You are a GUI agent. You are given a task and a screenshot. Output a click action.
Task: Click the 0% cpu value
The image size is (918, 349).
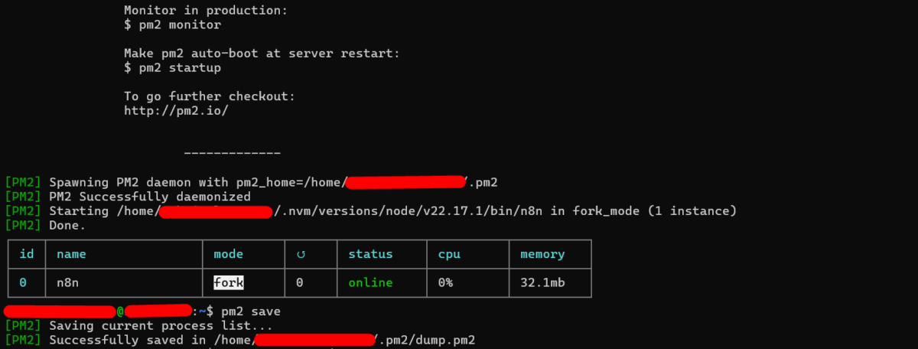[x=445, y=282]
